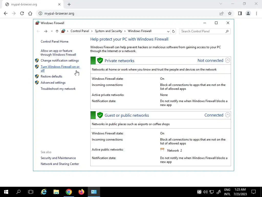Reload the mypal-browser.org page
262x197 pixels.
coord(22,13)
